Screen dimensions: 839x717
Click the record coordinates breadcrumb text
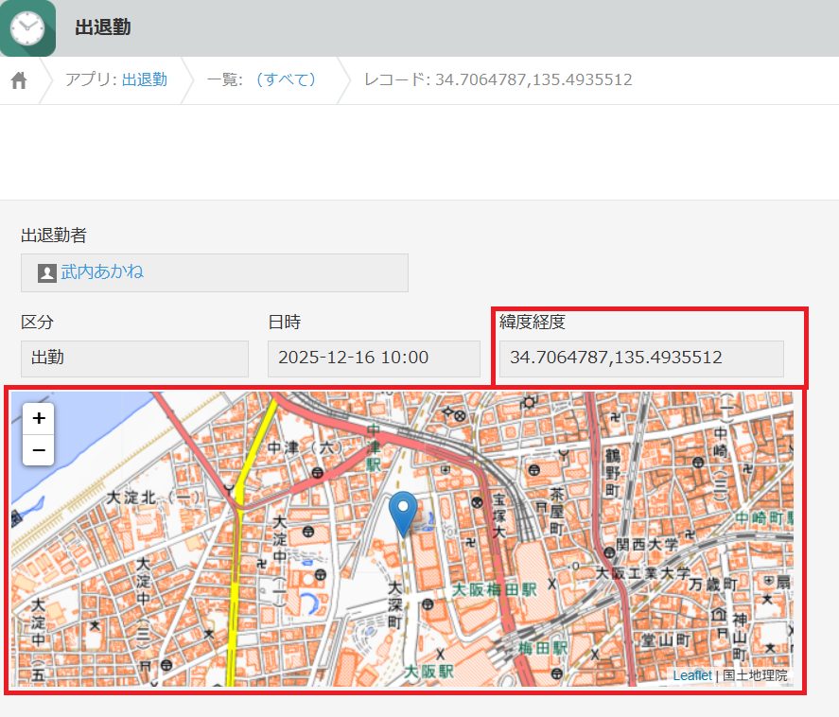tap(498, 80)
